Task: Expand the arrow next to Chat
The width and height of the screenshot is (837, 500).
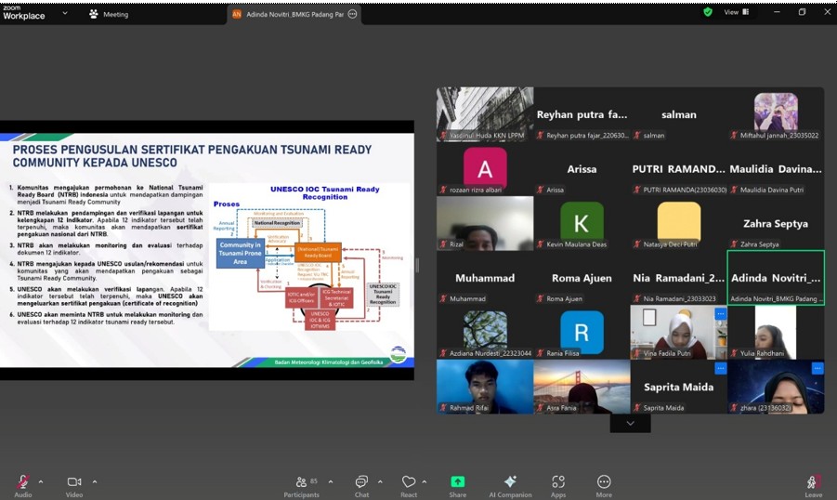Action: point(380,481)
